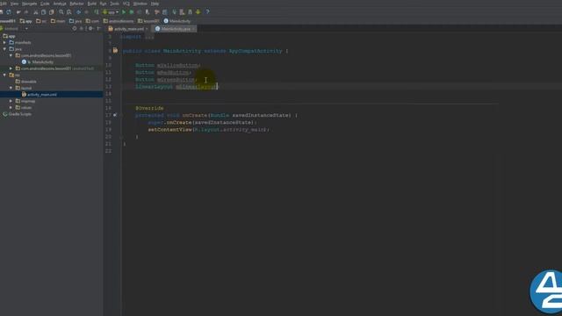Click the Cut scissors icon
Screen dimensions: 562x316
(x=35, y=12)
